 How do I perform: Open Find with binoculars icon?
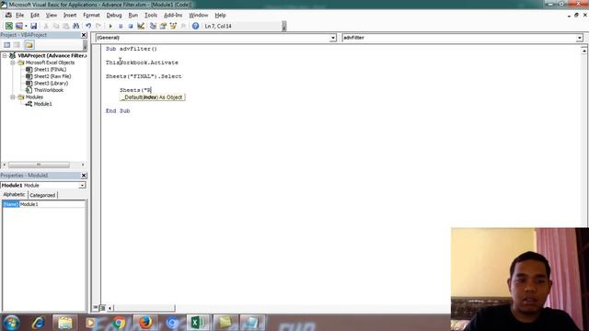[75, 26]
